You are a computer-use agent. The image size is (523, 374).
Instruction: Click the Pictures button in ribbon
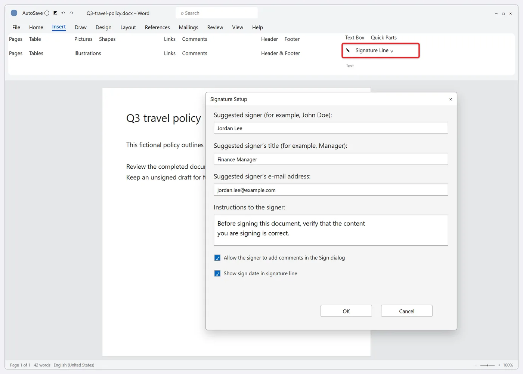(83, 39)
